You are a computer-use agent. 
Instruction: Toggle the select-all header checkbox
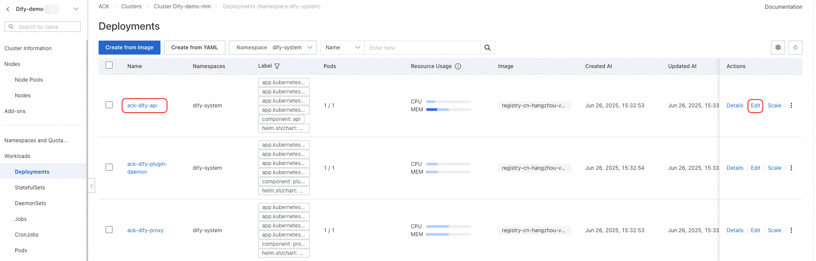pyautogui.click(x=109, y=65)
